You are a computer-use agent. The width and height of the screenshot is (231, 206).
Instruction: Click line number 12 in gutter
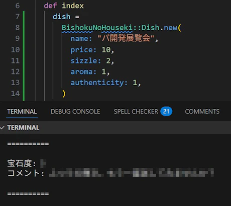click(x=15, y=72)
